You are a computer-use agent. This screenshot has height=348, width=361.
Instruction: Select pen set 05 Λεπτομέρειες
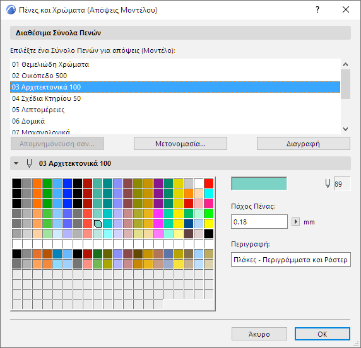[x=175, y=110]
